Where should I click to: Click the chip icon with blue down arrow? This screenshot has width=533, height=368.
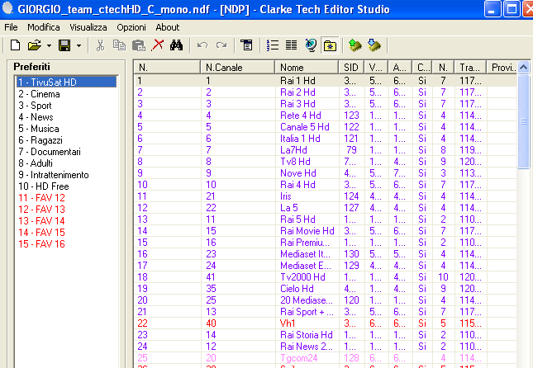(x=374, y=45)
